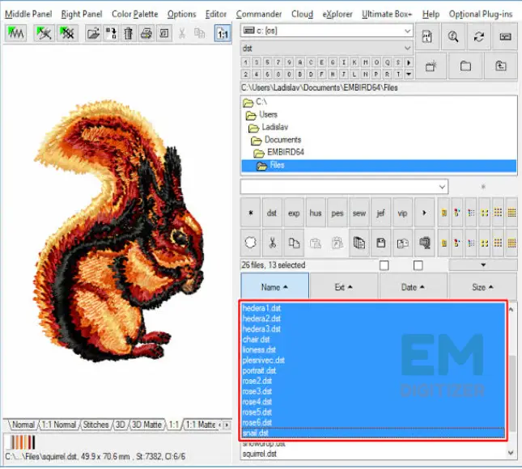This screenshot has height=469, width=522.
Task: Click the diagonal cross-stitch icon with green corner
Action: [67, 33]
